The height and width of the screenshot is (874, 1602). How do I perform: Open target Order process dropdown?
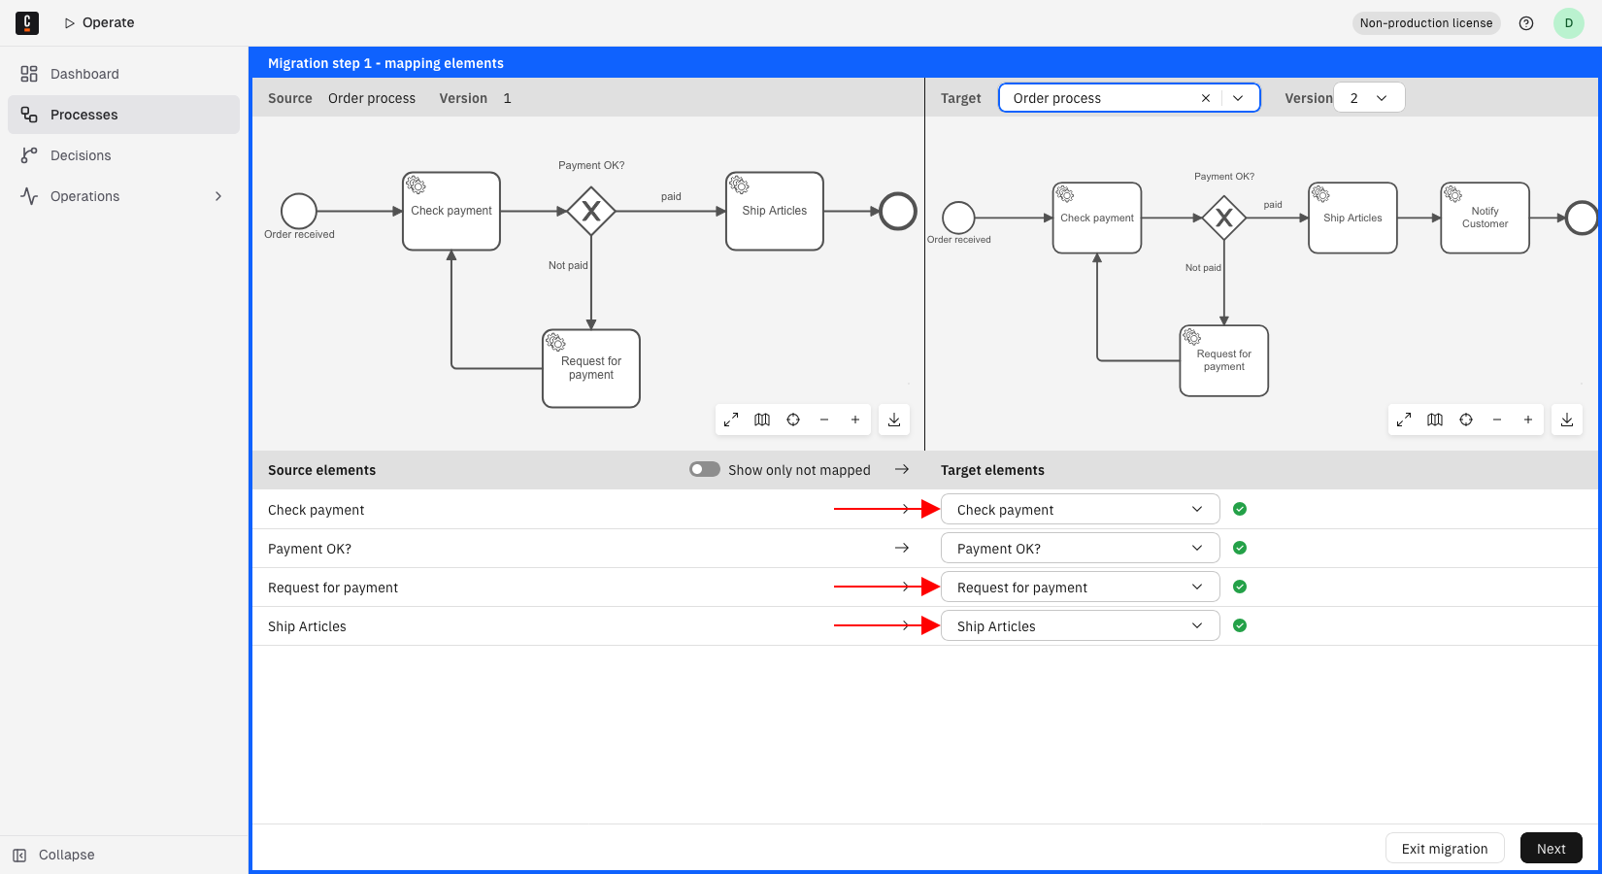click(x=1238, y=98)
